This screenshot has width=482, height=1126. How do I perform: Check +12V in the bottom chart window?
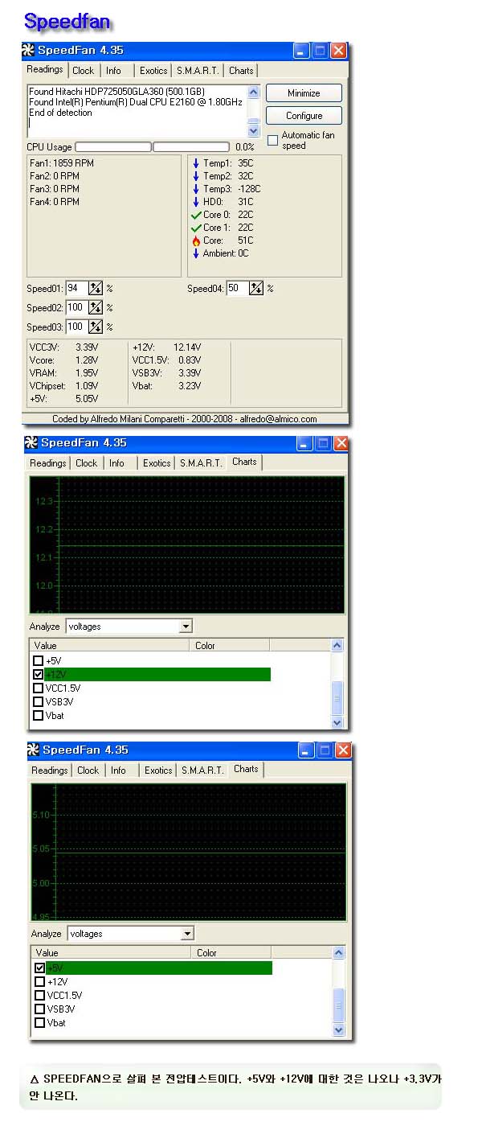tap(39, 982)
